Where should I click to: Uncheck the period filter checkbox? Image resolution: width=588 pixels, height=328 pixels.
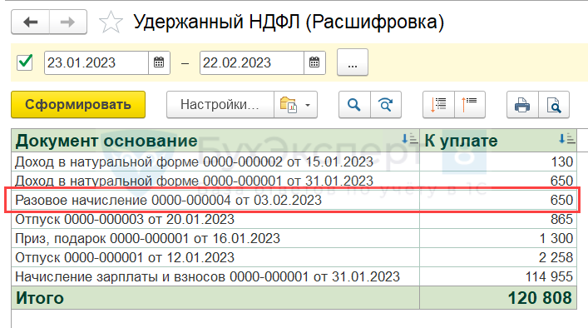coord(25,62)
